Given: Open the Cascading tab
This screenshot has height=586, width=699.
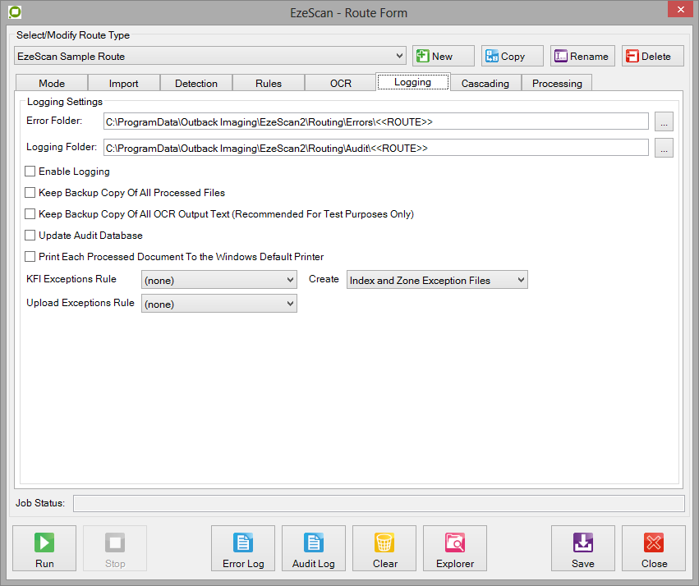Looking at the screenshot, I should pyautogui.click(x=485, y=83).
